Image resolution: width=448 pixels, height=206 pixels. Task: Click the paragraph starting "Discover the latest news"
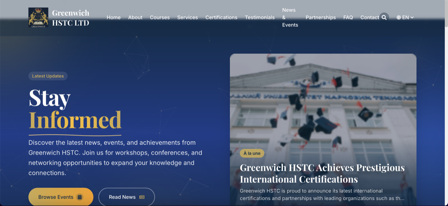coord(115,158)
